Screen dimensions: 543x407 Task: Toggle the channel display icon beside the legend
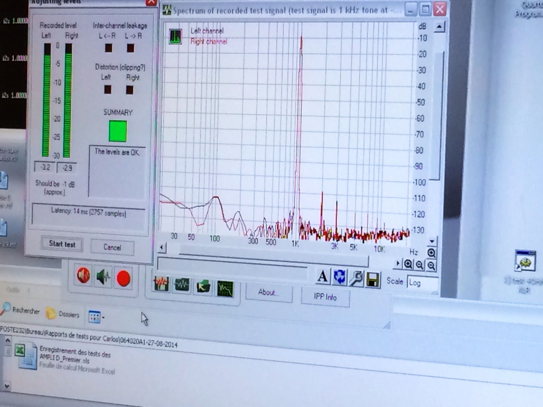(176, 37)
